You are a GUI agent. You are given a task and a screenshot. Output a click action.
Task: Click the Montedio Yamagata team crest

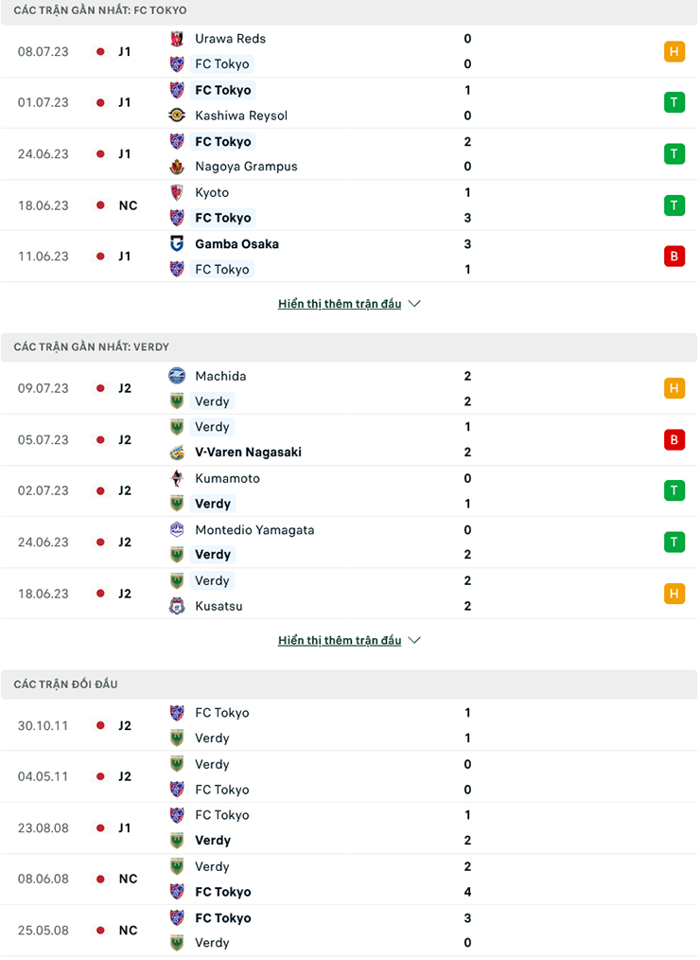[x=177, y=530]
